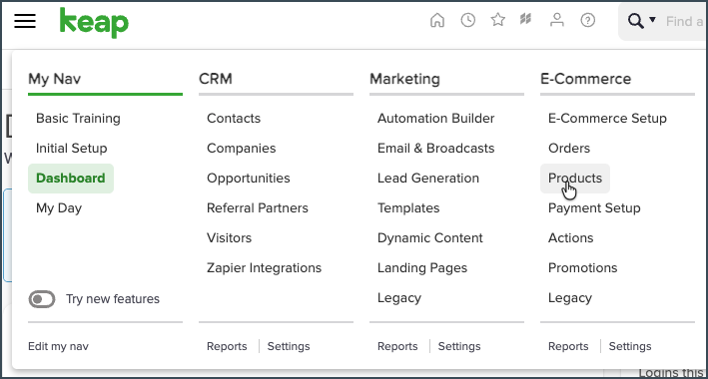Open Promotions
Viewport: 708px width, 379px height.
[x=582, y=268]
